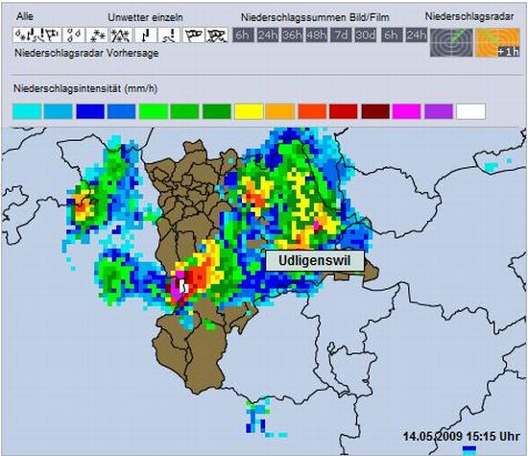Select the first 6h precipitation sum image

[243, 35]
